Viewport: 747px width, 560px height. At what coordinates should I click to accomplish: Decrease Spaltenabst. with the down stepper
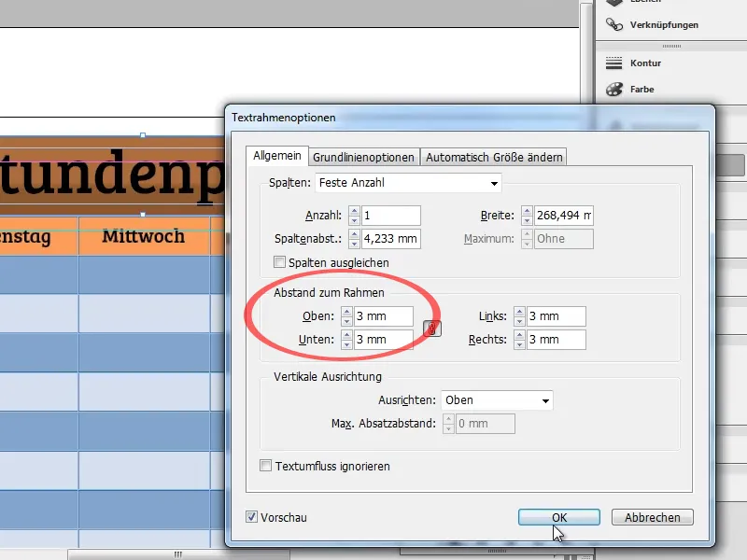coord(354,244)
